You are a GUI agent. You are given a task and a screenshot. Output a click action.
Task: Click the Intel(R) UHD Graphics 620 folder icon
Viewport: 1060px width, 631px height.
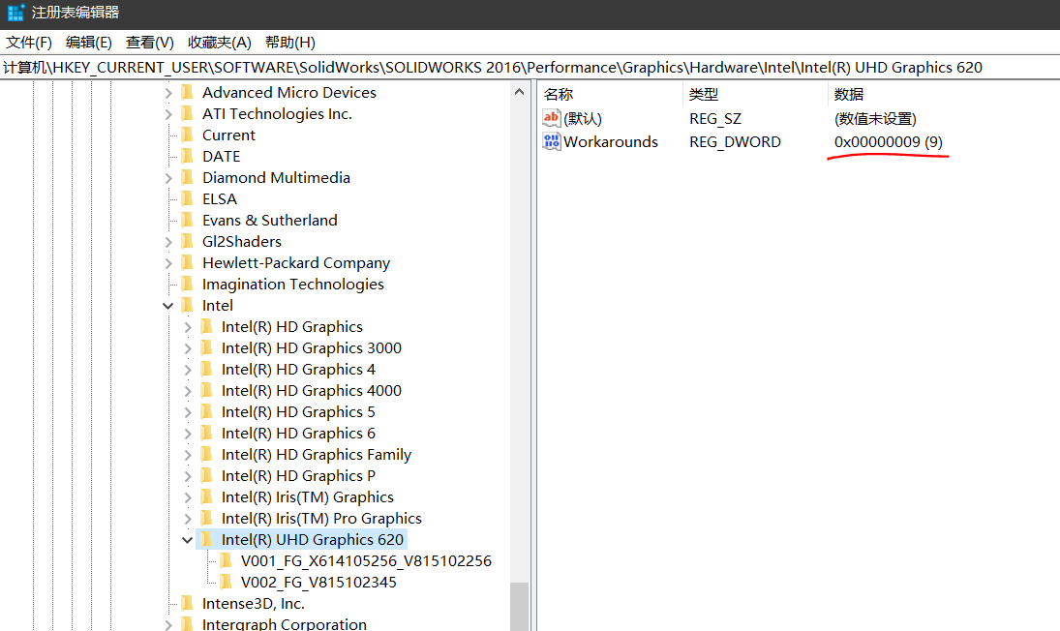206,540
